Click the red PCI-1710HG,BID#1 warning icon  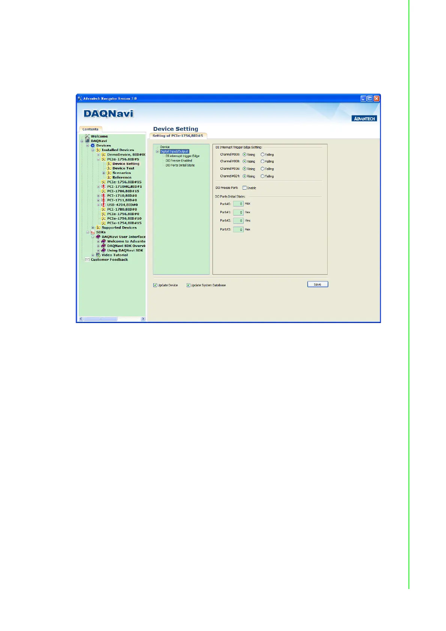tap(103, 187)
